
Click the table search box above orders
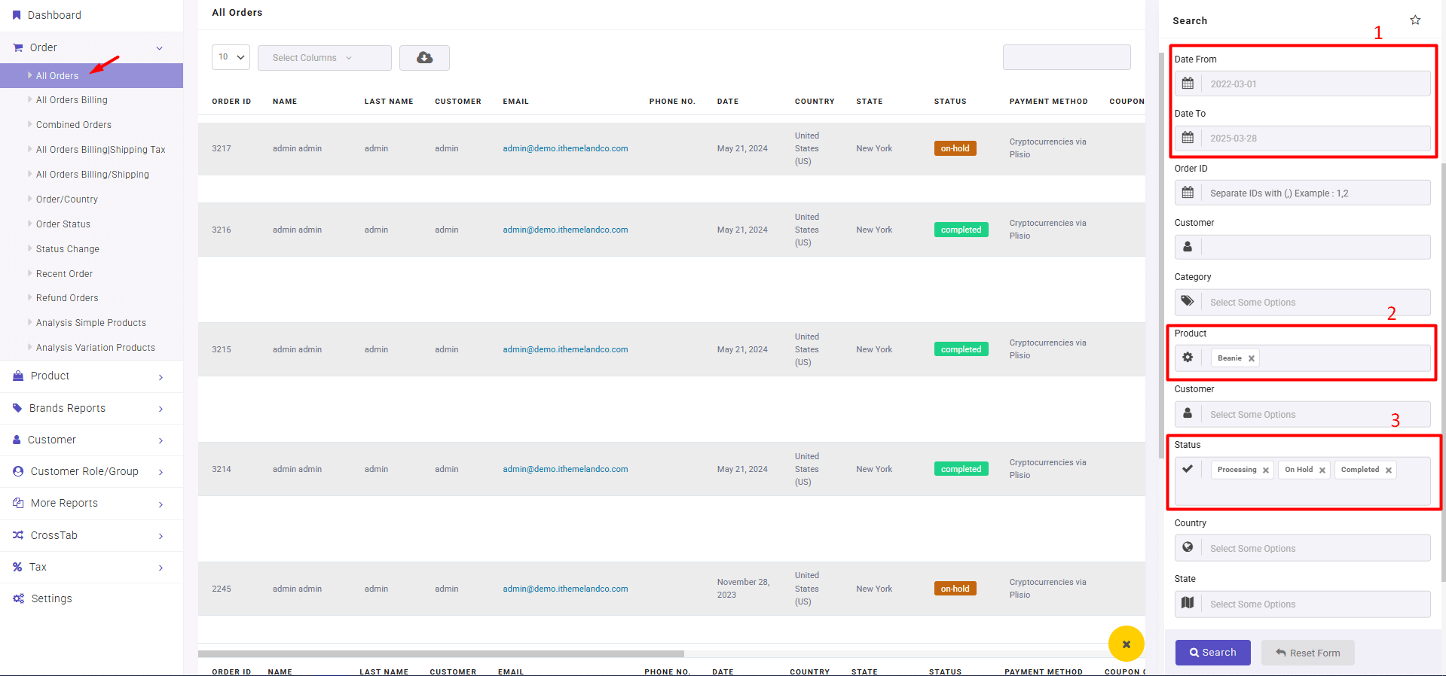[x=1066, y=57]
